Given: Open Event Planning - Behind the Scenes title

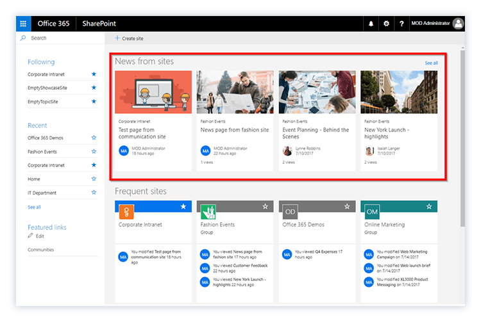Looking at the screenshot, I should pyautogui.click(x=316, y=133).
